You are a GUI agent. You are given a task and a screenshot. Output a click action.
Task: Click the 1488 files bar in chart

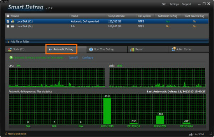tap(160, 120)
